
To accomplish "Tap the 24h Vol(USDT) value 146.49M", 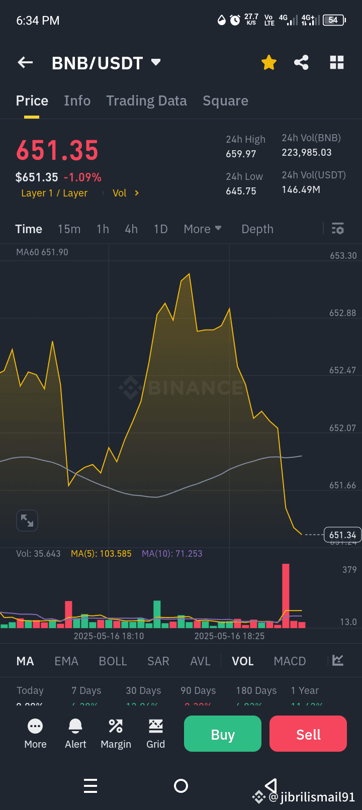I will coord(301,190).
